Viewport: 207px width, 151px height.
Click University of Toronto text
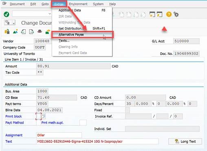[19, 54]
